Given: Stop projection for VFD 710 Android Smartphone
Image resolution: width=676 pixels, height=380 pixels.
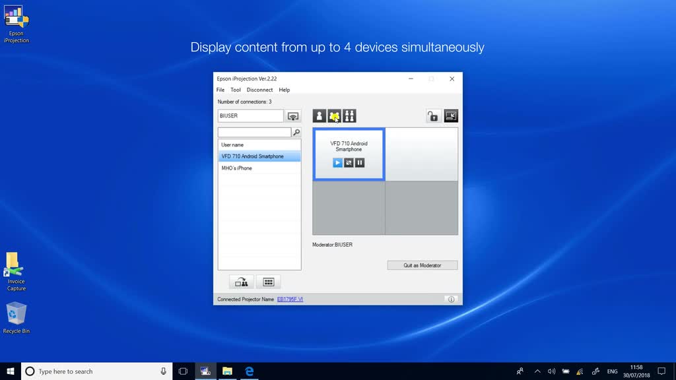Looking at the screenshot, I should tap(349, 162).
